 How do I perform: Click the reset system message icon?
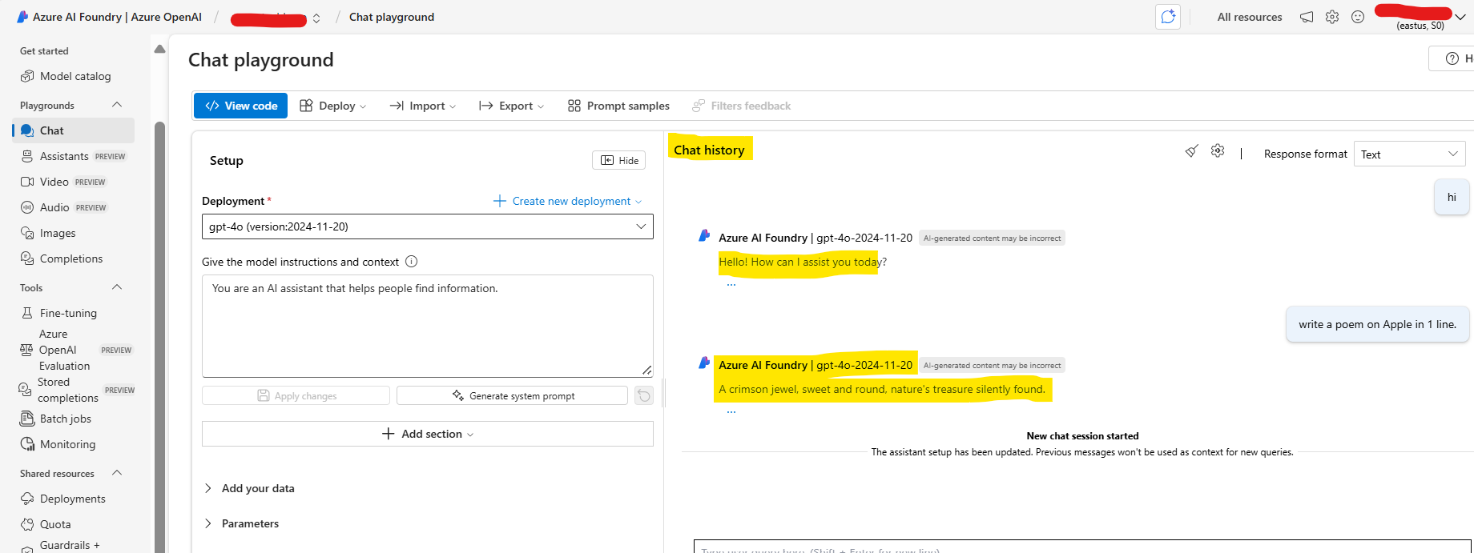644,395
